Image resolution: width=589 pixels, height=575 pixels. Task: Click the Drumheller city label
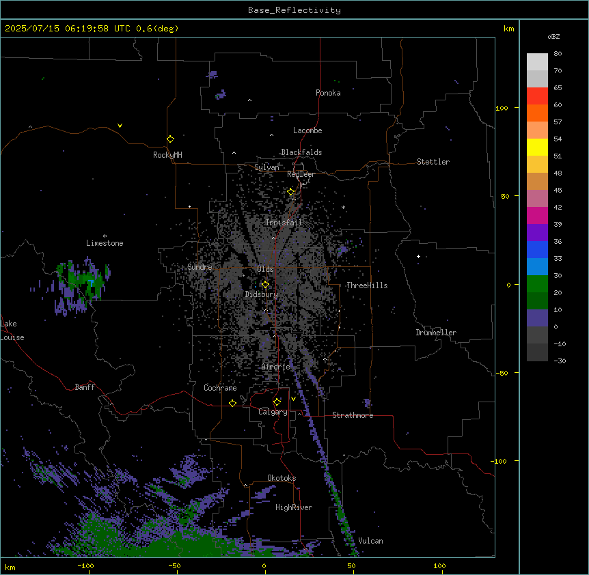(436, 333)
